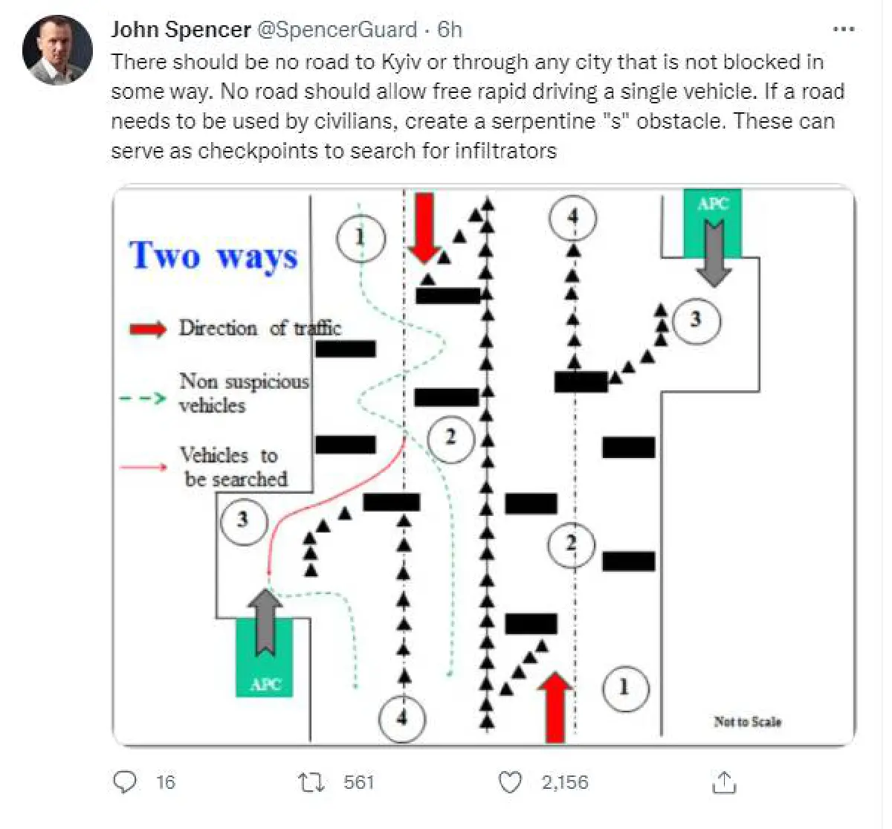Click the blue "Two ways" heading in diagram
Image resolution: width=892 pixels, height=829 pixels.
(213, 256)
